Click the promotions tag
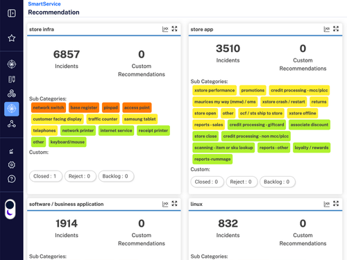The image size is (347, 260). pyautogui.click(x=253, y=90)
